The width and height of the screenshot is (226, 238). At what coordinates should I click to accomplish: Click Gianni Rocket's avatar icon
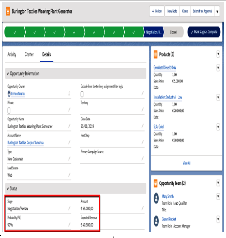click(x=156, y=221)
